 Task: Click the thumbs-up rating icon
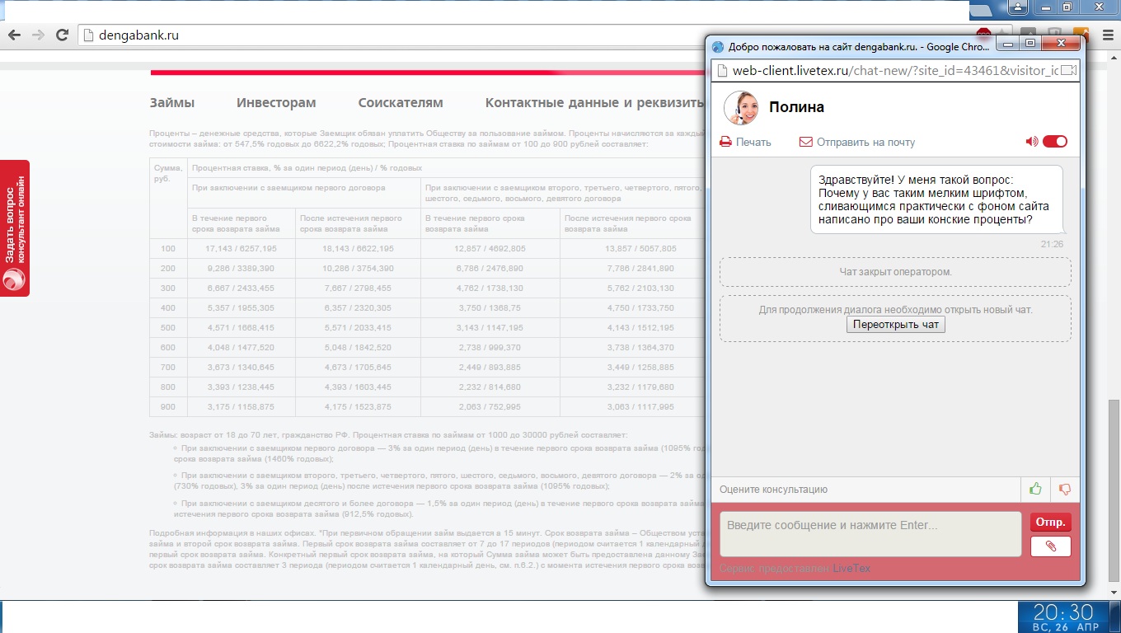(1035, 490)
